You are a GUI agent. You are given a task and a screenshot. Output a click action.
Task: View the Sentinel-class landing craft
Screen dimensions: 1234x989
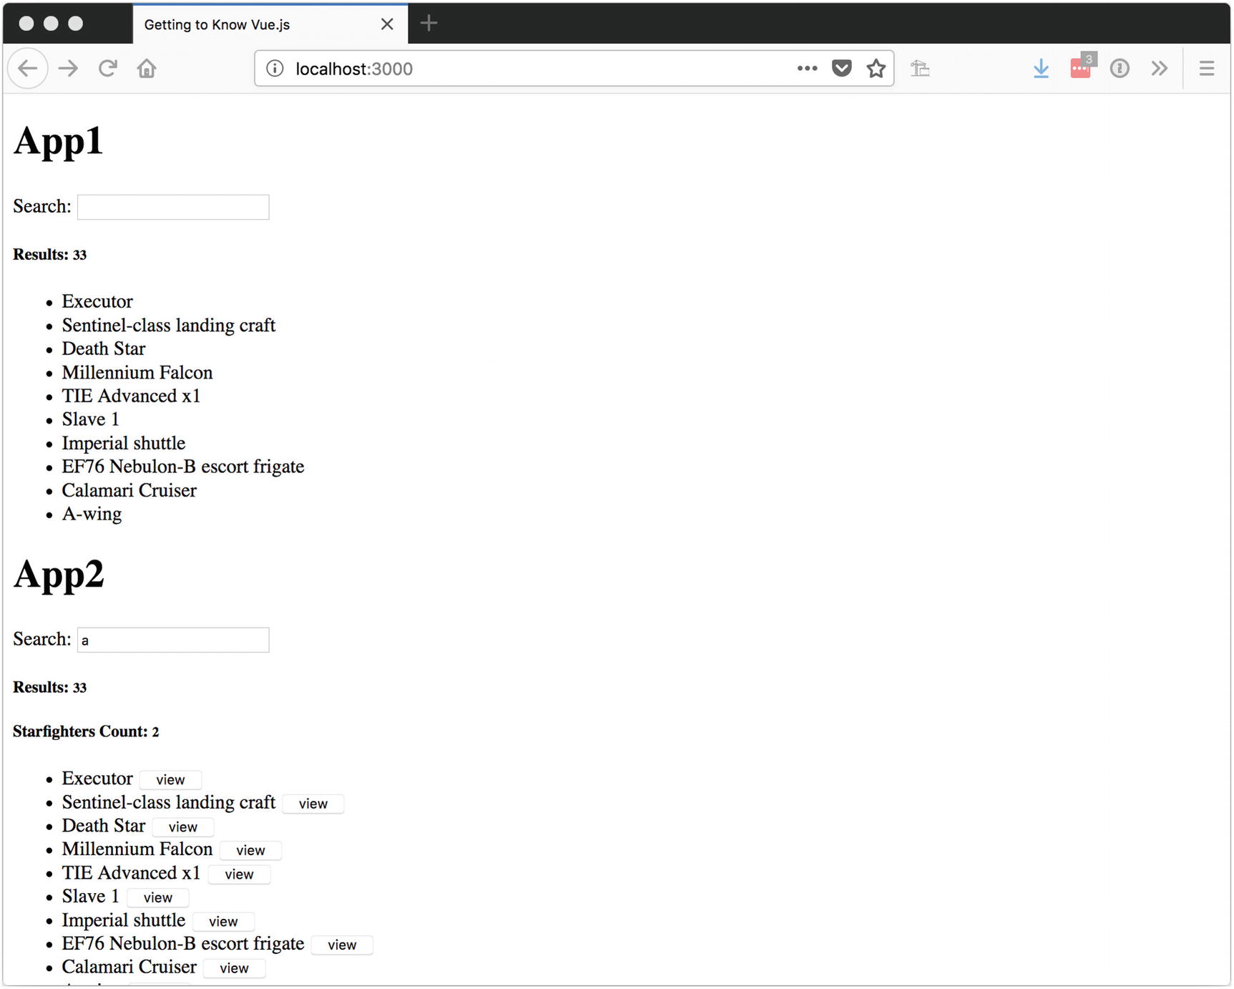click(x=313, y=804)
